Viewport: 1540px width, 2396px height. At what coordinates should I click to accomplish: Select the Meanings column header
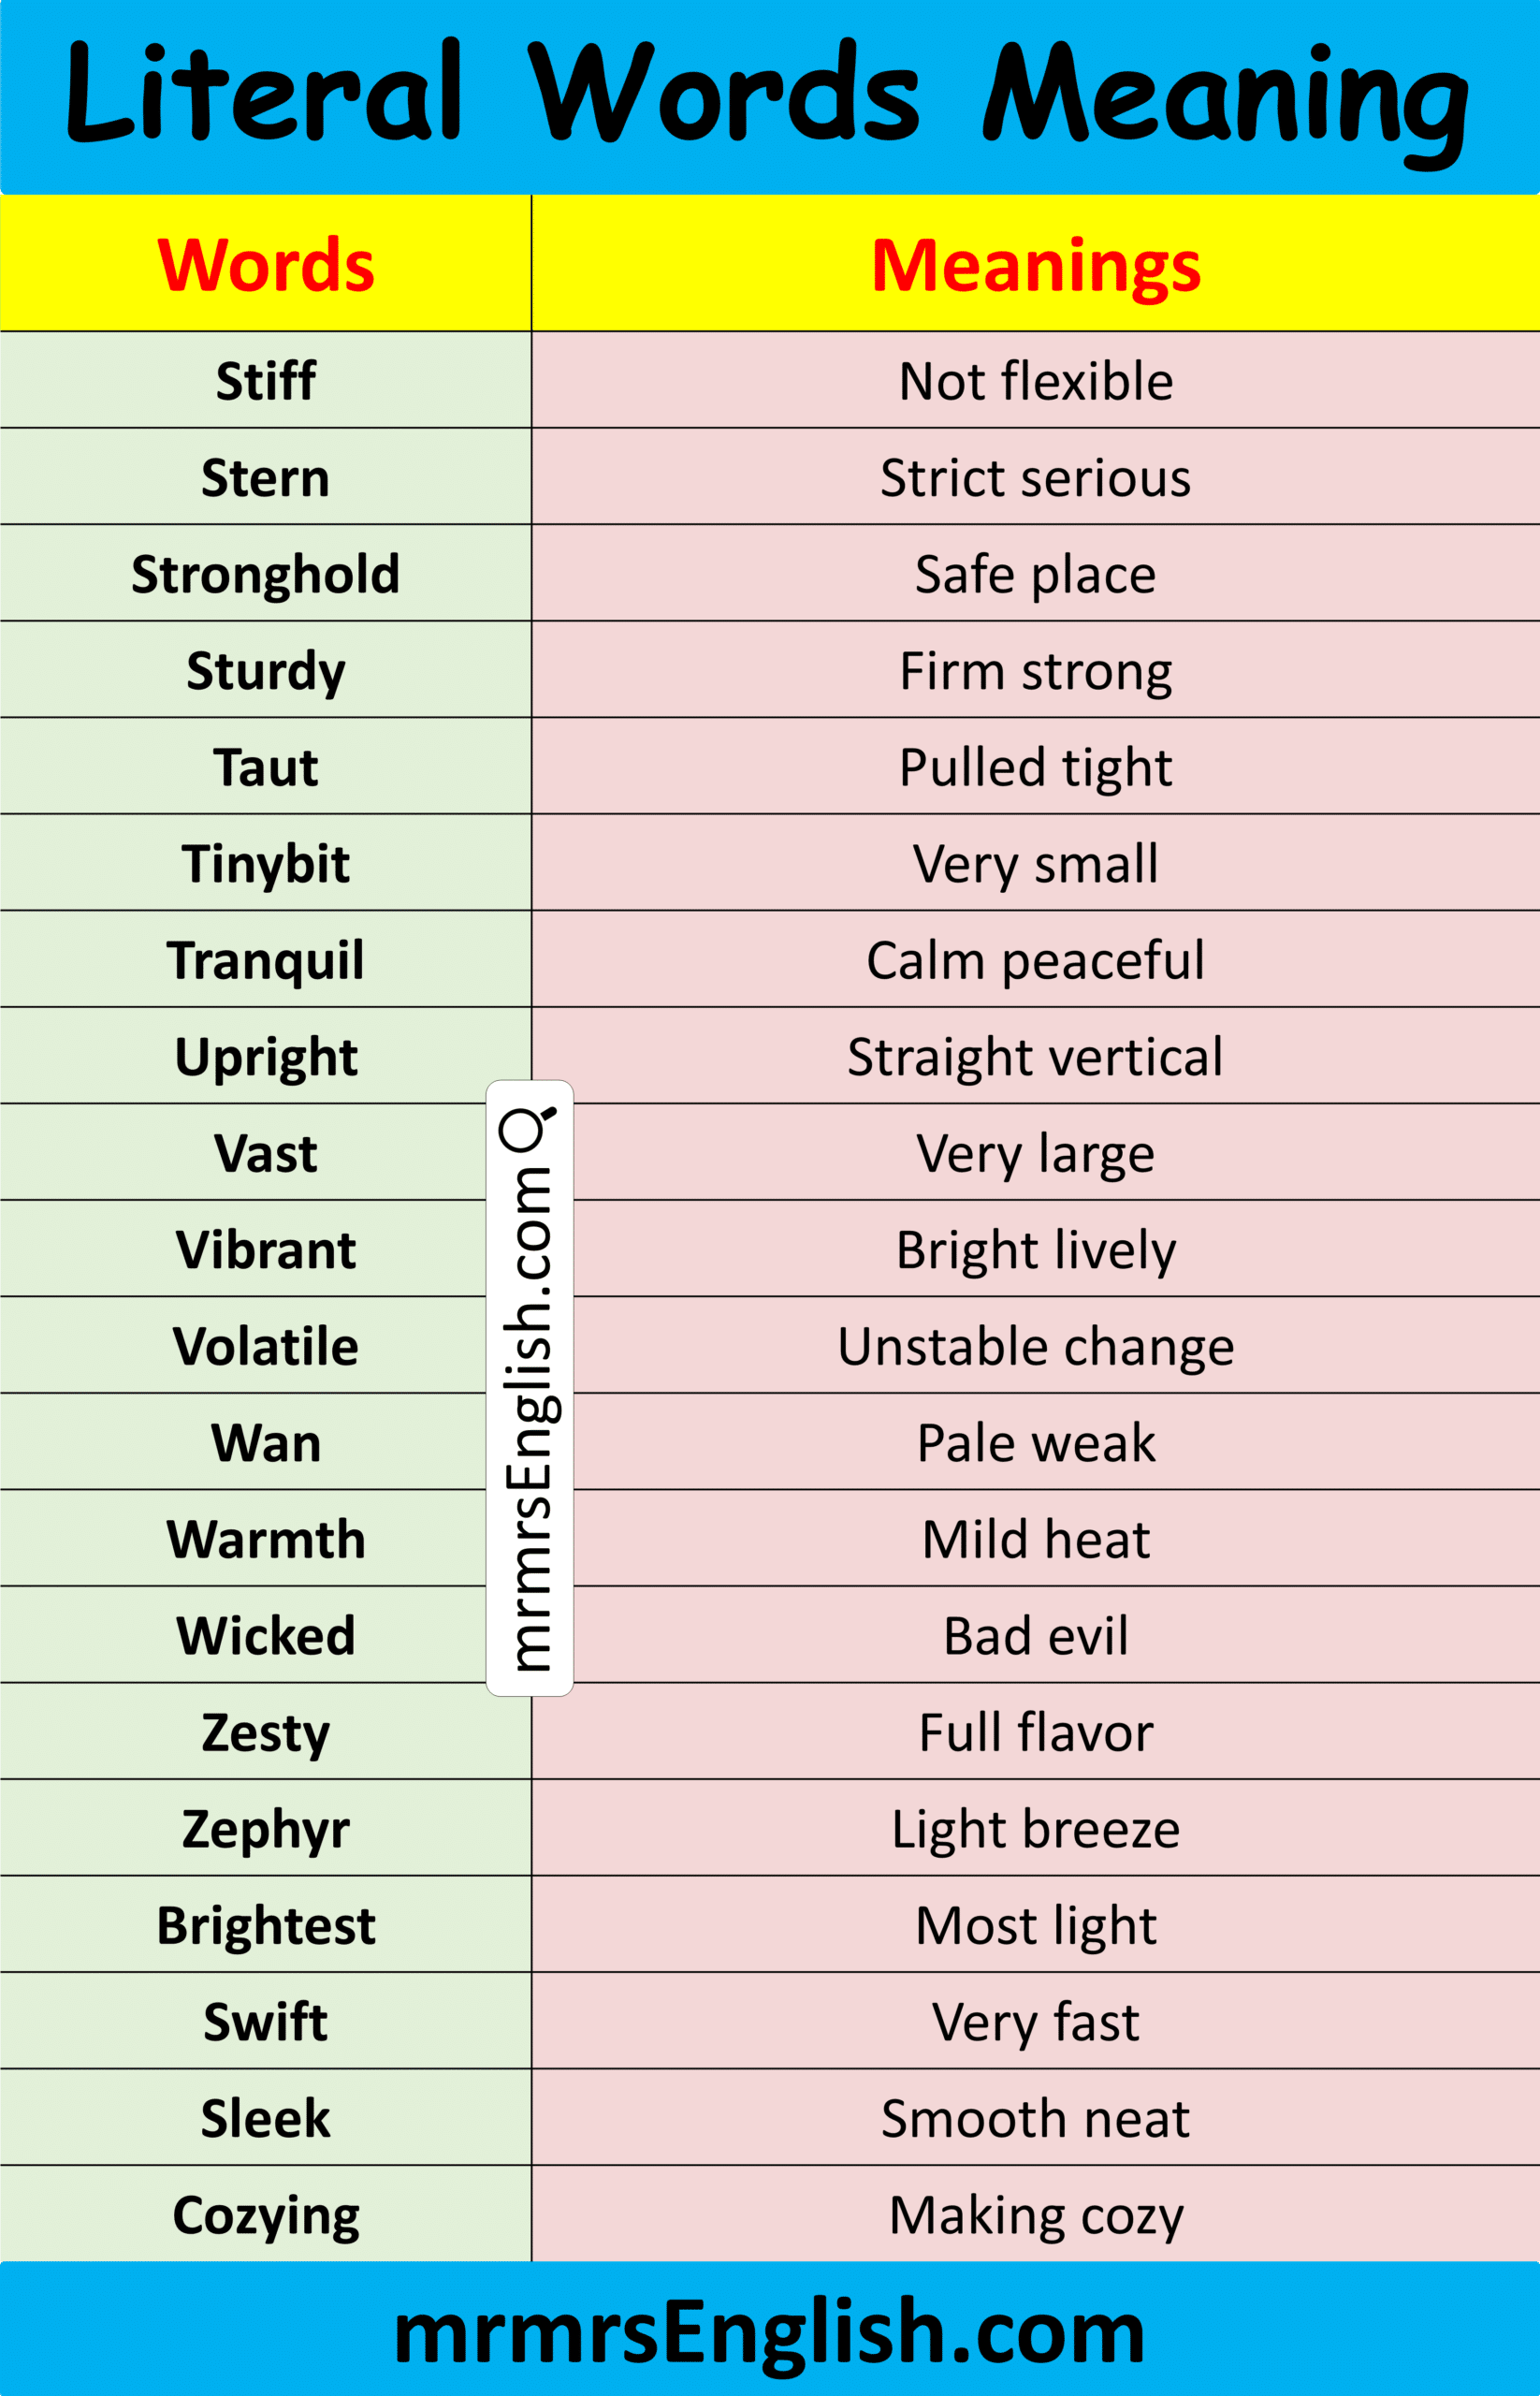(1035, 266)
